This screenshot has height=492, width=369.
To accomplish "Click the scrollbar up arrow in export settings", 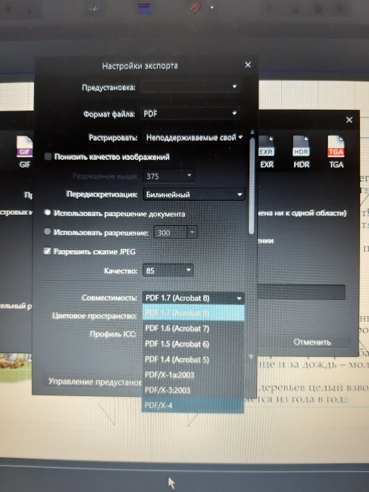I will click(252, 132).
